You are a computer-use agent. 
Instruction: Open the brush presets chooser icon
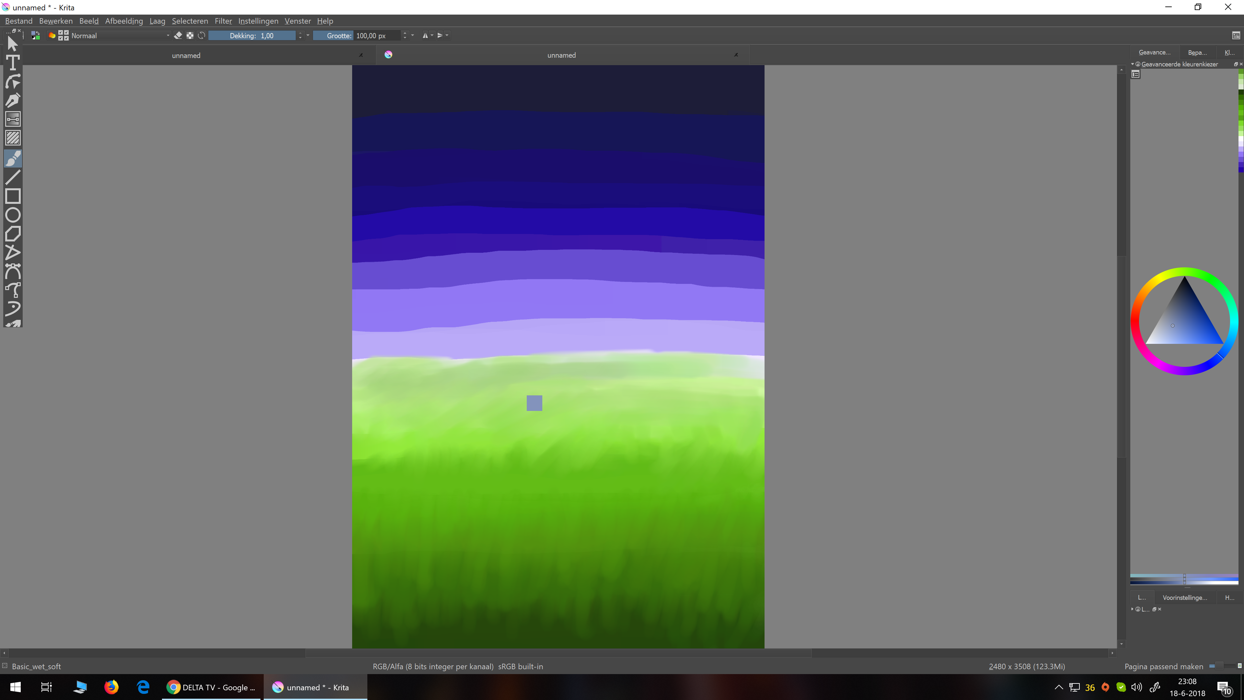[63, 35]
